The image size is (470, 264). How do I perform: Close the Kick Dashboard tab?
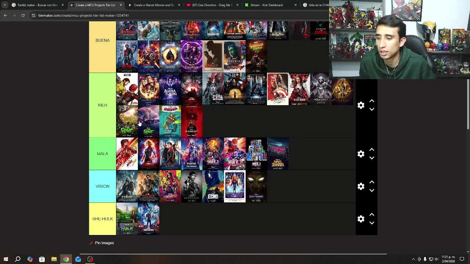(296, 5)
